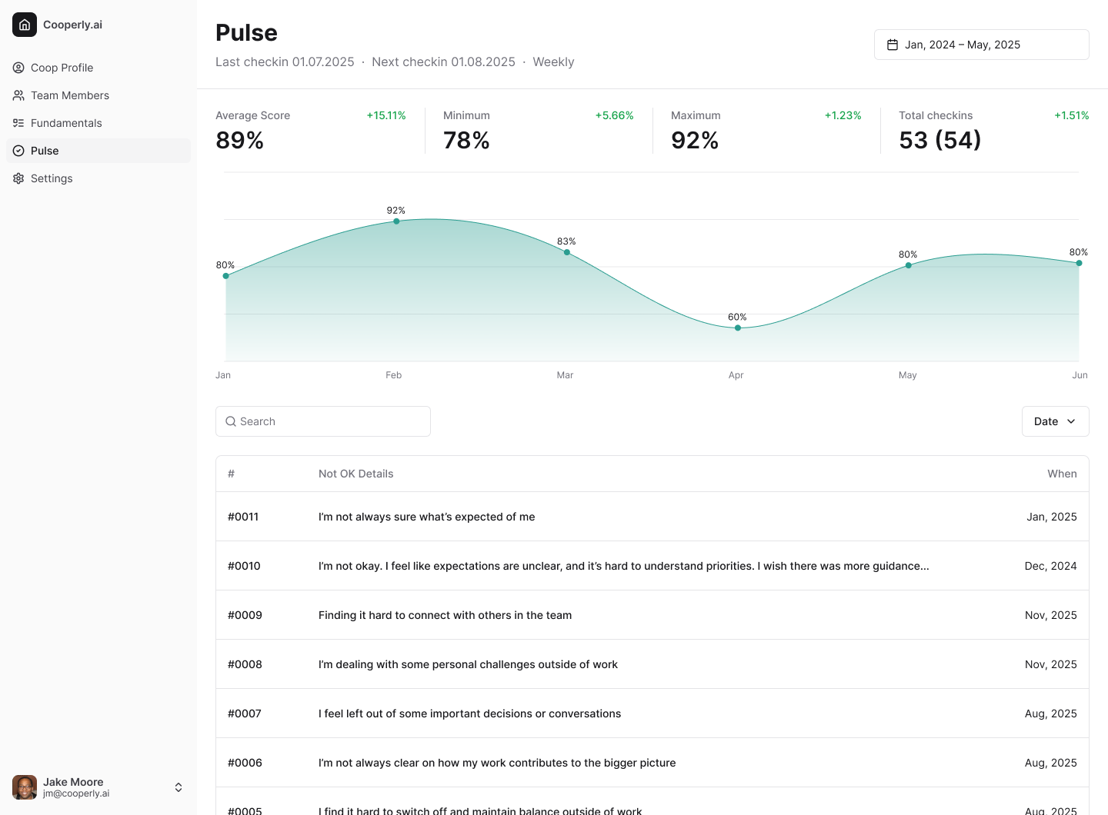Click the calendar icon in the date range picker
Viewport: 1108px width, 815px height.
tap(892, 45)
